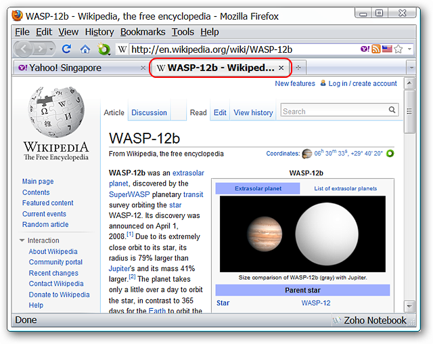Select the View history tab

coord(253,112)
